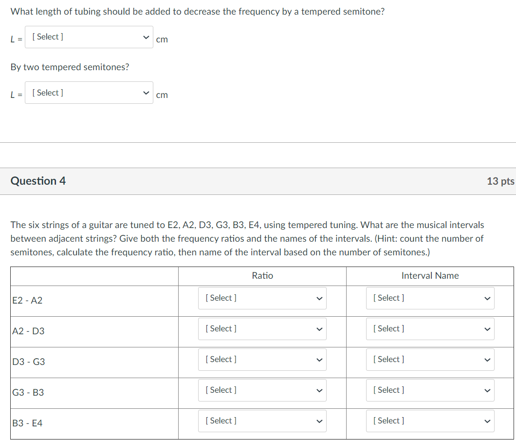Choose interval name for G3 - B3
This screenshot has height=440, width=516.
pos(430,390)
